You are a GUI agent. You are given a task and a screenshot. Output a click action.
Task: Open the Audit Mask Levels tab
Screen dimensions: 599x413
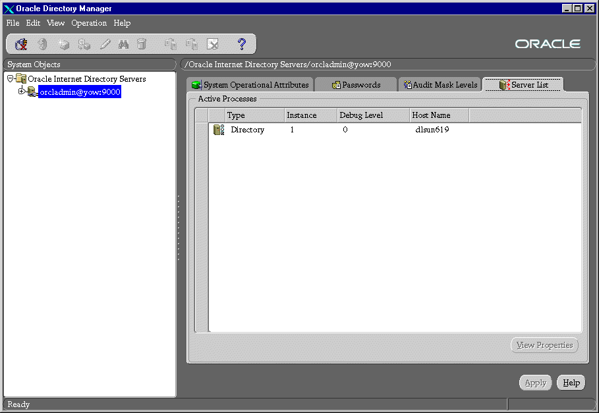click(440, 85)
